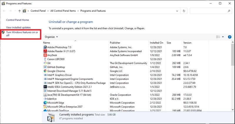
Task: Select the version 98.0.4758.82 cell
Action: pos(190,71)
